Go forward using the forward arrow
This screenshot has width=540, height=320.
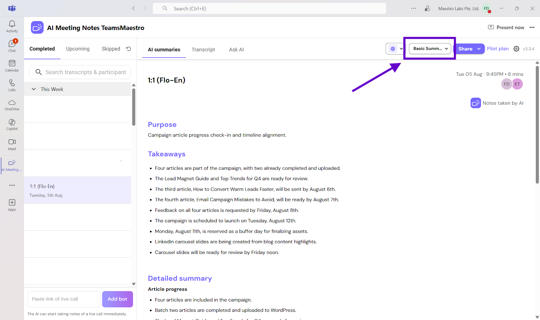click(x=145, y=8)
